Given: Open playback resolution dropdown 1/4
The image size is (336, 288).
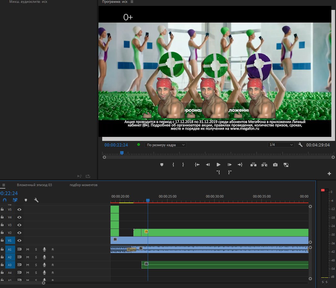Looking at the screenshot, I should pos(281,145).
